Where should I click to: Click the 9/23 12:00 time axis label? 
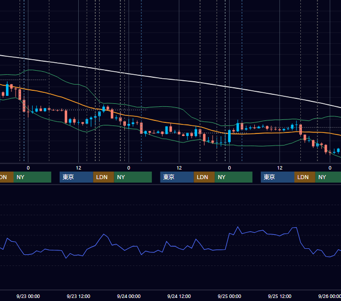(x=78, y=296)
